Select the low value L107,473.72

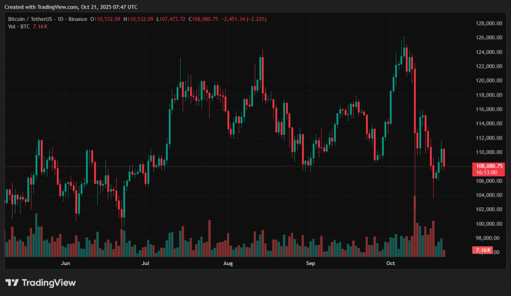(x=171, y=19)
